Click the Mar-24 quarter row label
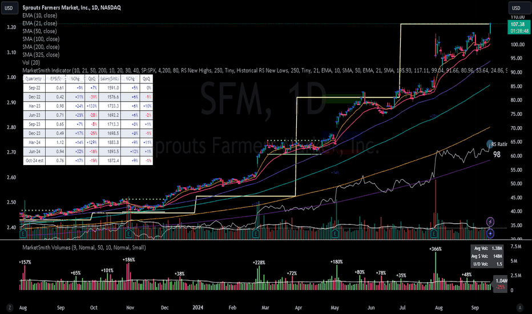The image size is (532, 314). click(x=34, y=142)
